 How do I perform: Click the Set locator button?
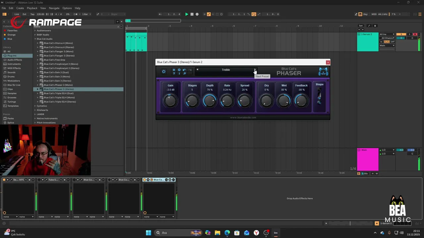(x=361, y=26)
